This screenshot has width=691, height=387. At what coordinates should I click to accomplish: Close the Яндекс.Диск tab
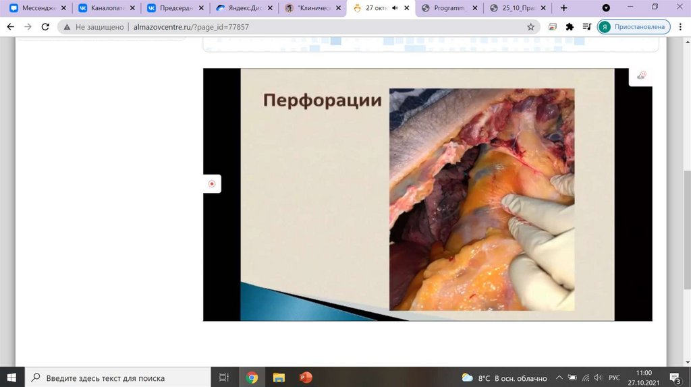pyautogui.click(x=270, y=8)
